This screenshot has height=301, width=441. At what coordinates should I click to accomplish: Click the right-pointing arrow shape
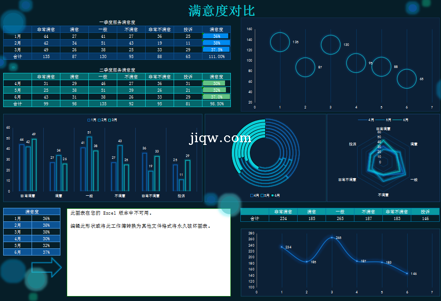tap(47, 267)
